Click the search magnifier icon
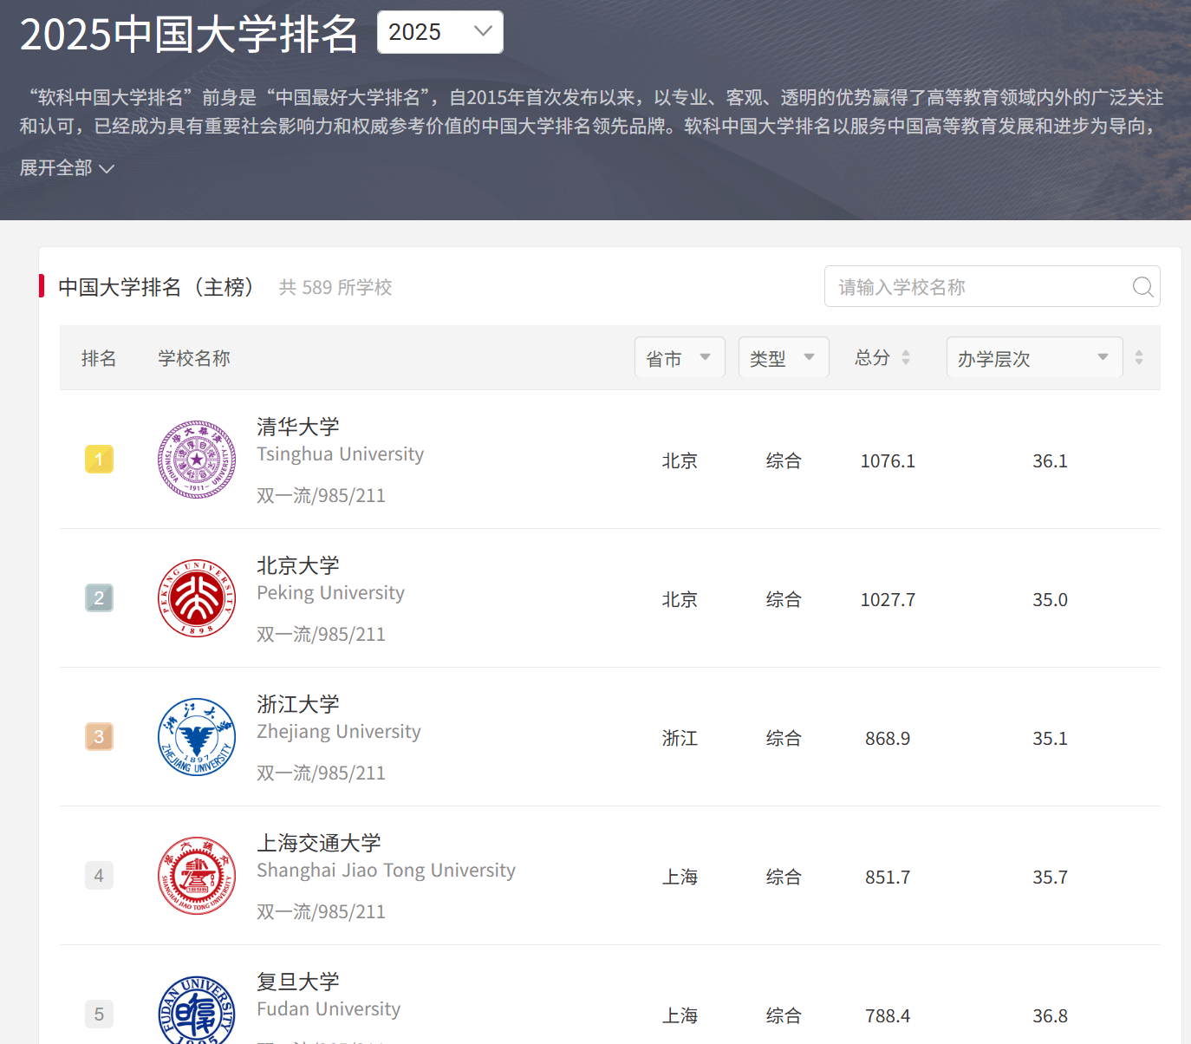 point(1142,286)
